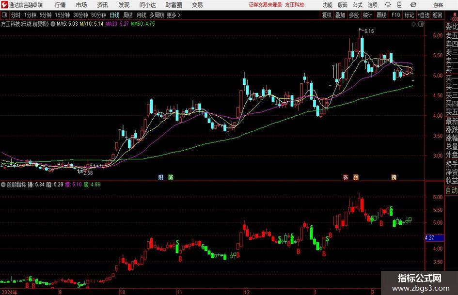Click the MA5: 5.03 indicator value
Image resolution: width=458 pixels, height=295 pixels.
pyautogui.click(x=67, y=24)
